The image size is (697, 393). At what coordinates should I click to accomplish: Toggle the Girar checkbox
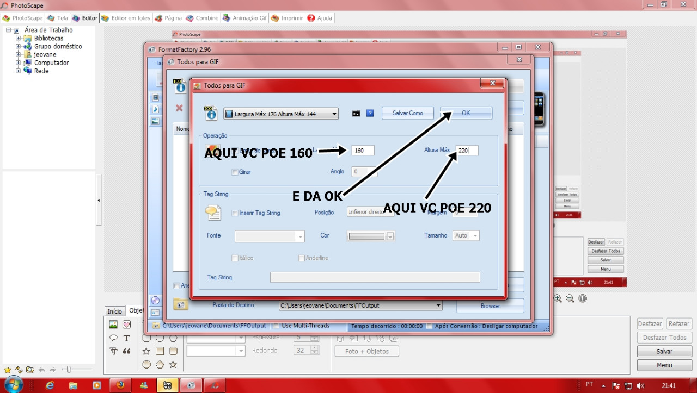[x=235, y=172]
